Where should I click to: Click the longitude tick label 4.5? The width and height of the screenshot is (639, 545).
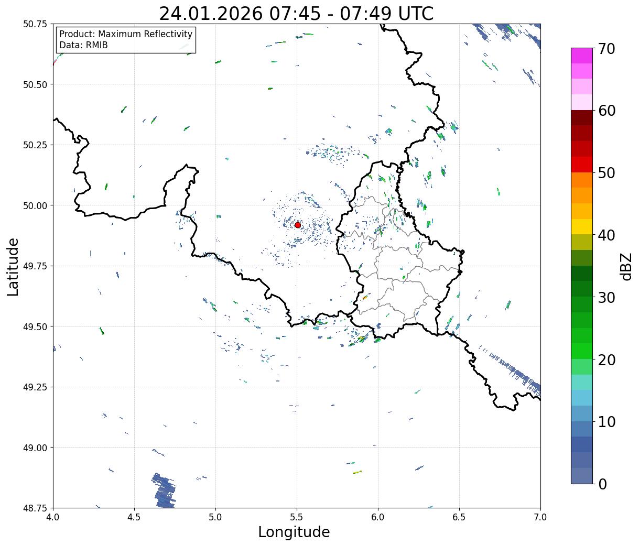pyautogui.click(x=134, y=517)
